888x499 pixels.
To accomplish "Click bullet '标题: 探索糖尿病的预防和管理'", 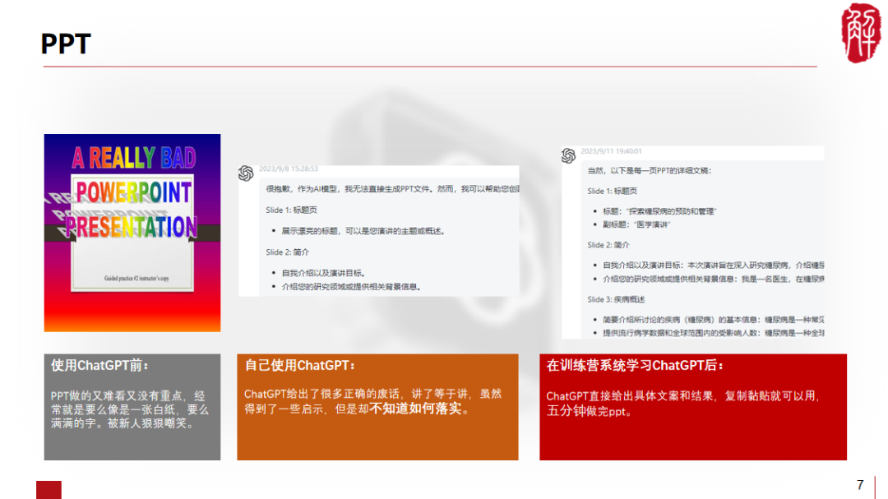I will pos(659,211).
